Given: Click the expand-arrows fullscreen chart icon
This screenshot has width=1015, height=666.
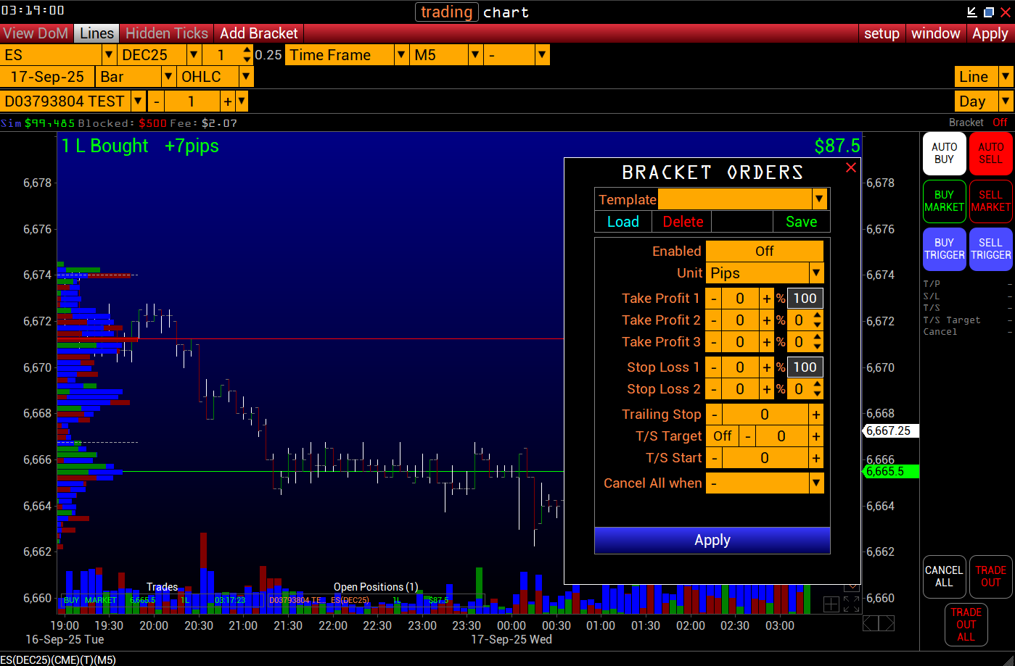Looking at the screenshot, I should point(852,604).
